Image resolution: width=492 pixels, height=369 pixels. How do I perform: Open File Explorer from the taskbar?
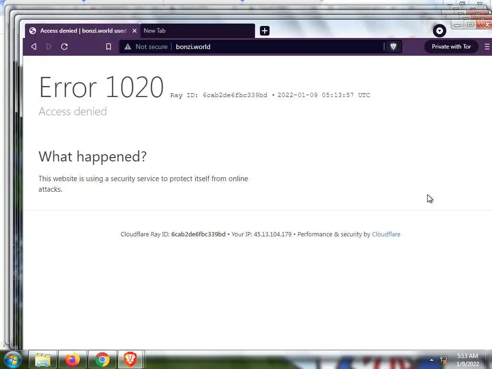tap(43, 359)
